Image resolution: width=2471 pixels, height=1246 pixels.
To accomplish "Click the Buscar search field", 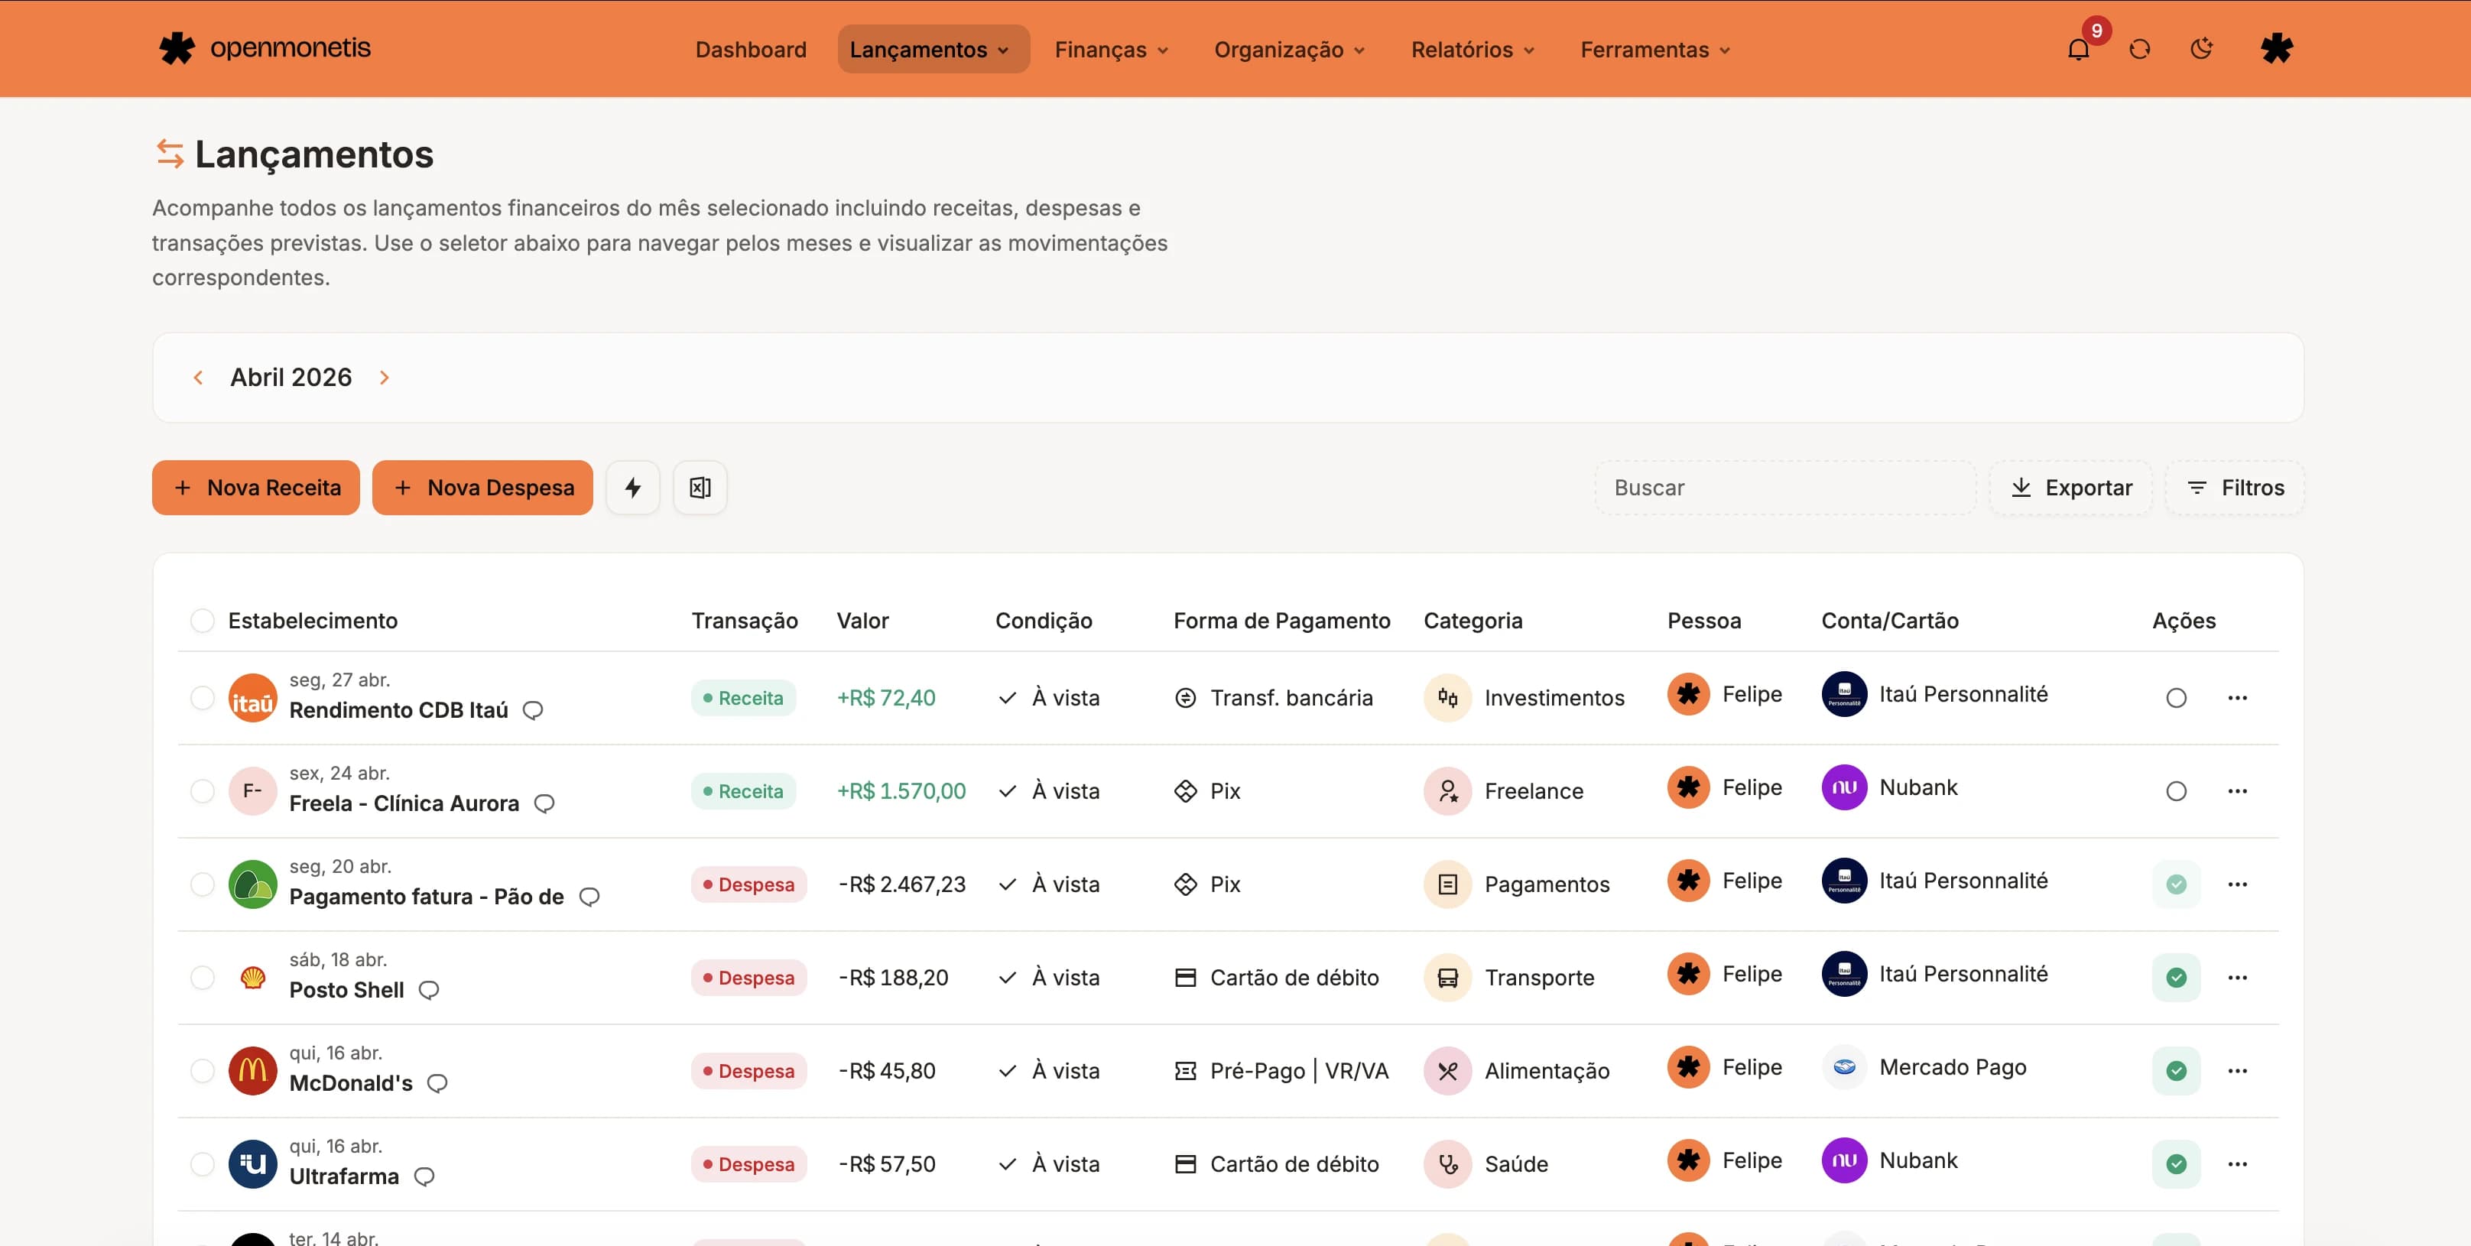I will point(1784,487).
